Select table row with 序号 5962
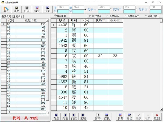 coord(87,77)
